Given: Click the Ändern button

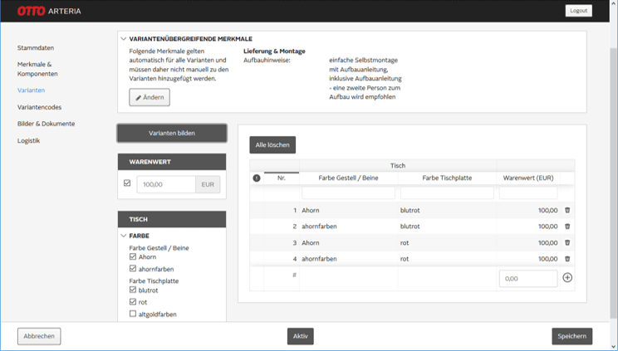Looking at the screenshot, I should pyautogui.click(x=150, y=97).
